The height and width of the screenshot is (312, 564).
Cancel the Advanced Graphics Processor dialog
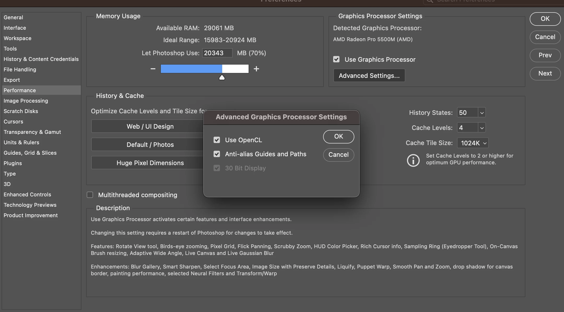pyautogui.click(x=338, y=155)
